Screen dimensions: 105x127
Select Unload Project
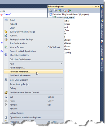(x=33, y=113)
